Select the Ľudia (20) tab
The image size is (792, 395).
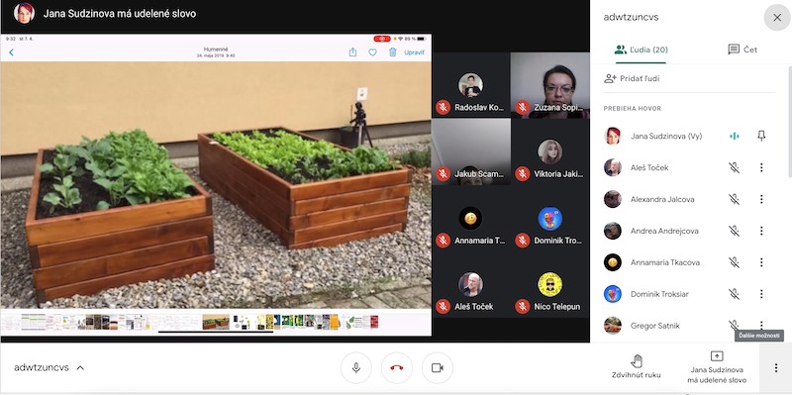pyautogui.click(x=641, y=49)
